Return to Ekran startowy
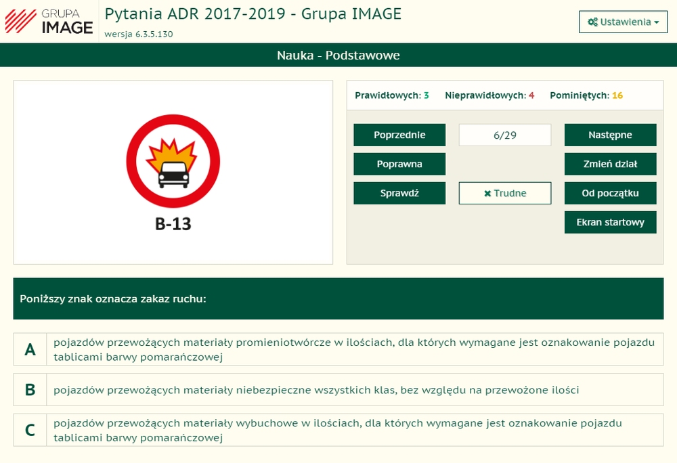677x463 pixels. pyautogui.click(x=610, y=222)
